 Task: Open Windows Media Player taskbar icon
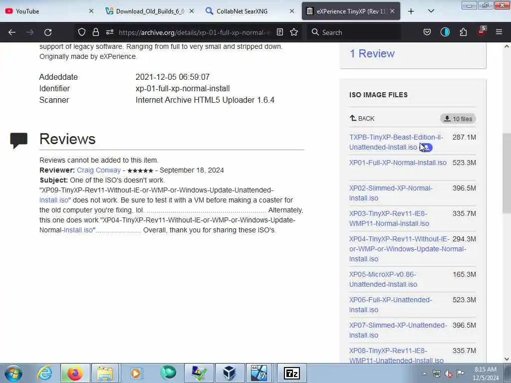point(136,373)
